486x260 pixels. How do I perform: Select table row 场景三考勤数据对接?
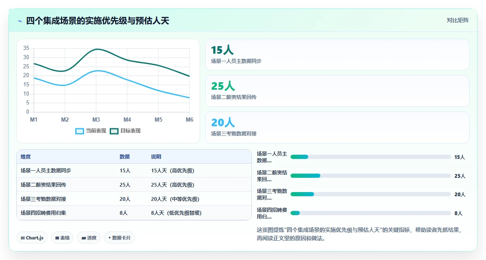(134, 199)
